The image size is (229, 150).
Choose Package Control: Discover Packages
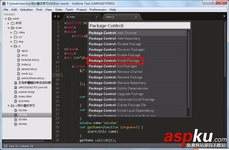pos(137,50)
